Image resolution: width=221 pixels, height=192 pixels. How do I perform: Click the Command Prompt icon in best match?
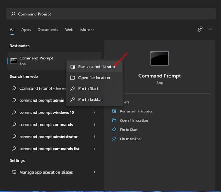point(14,61)
